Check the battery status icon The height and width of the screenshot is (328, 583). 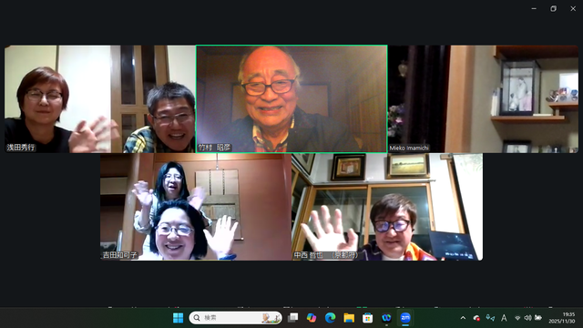click(538, 318)
